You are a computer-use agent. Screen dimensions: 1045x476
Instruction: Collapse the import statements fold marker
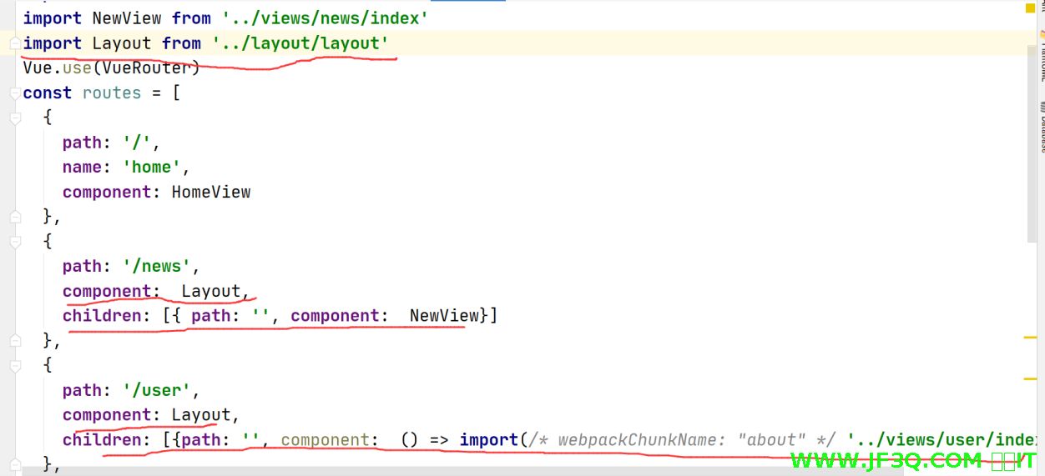(x=14, y=43)
